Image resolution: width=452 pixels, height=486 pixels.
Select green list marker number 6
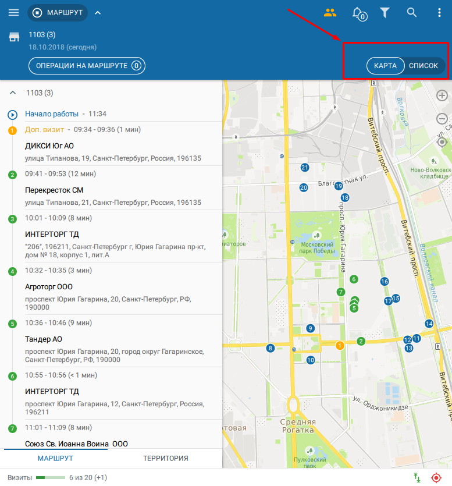click(12, 376)
